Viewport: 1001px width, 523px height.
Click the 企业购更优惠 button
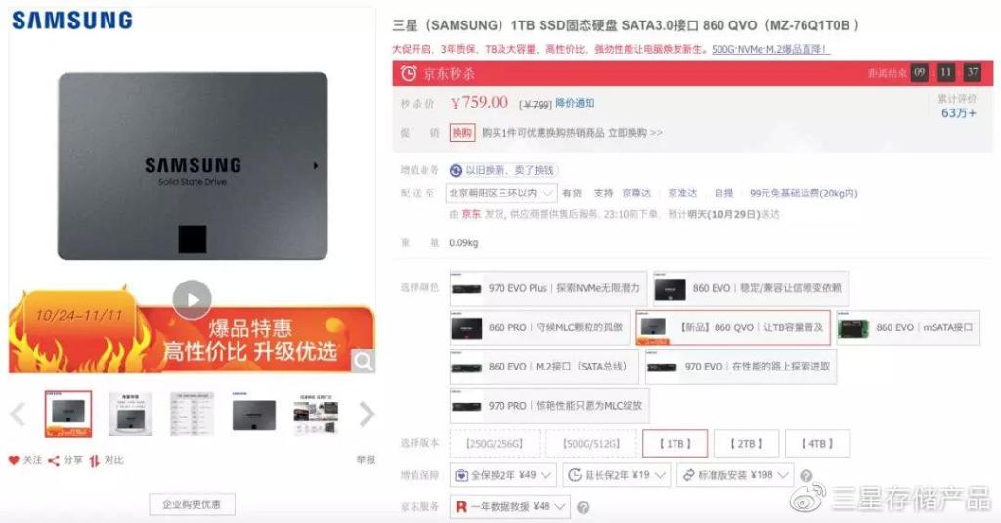[x=192, y=504]
